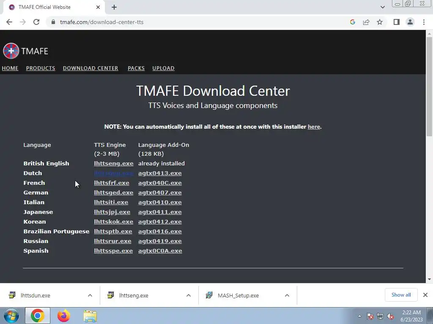The width and height of the screenshot is (433, 324).
Task: Toggle the side panel icon
Action: point(397,22)
